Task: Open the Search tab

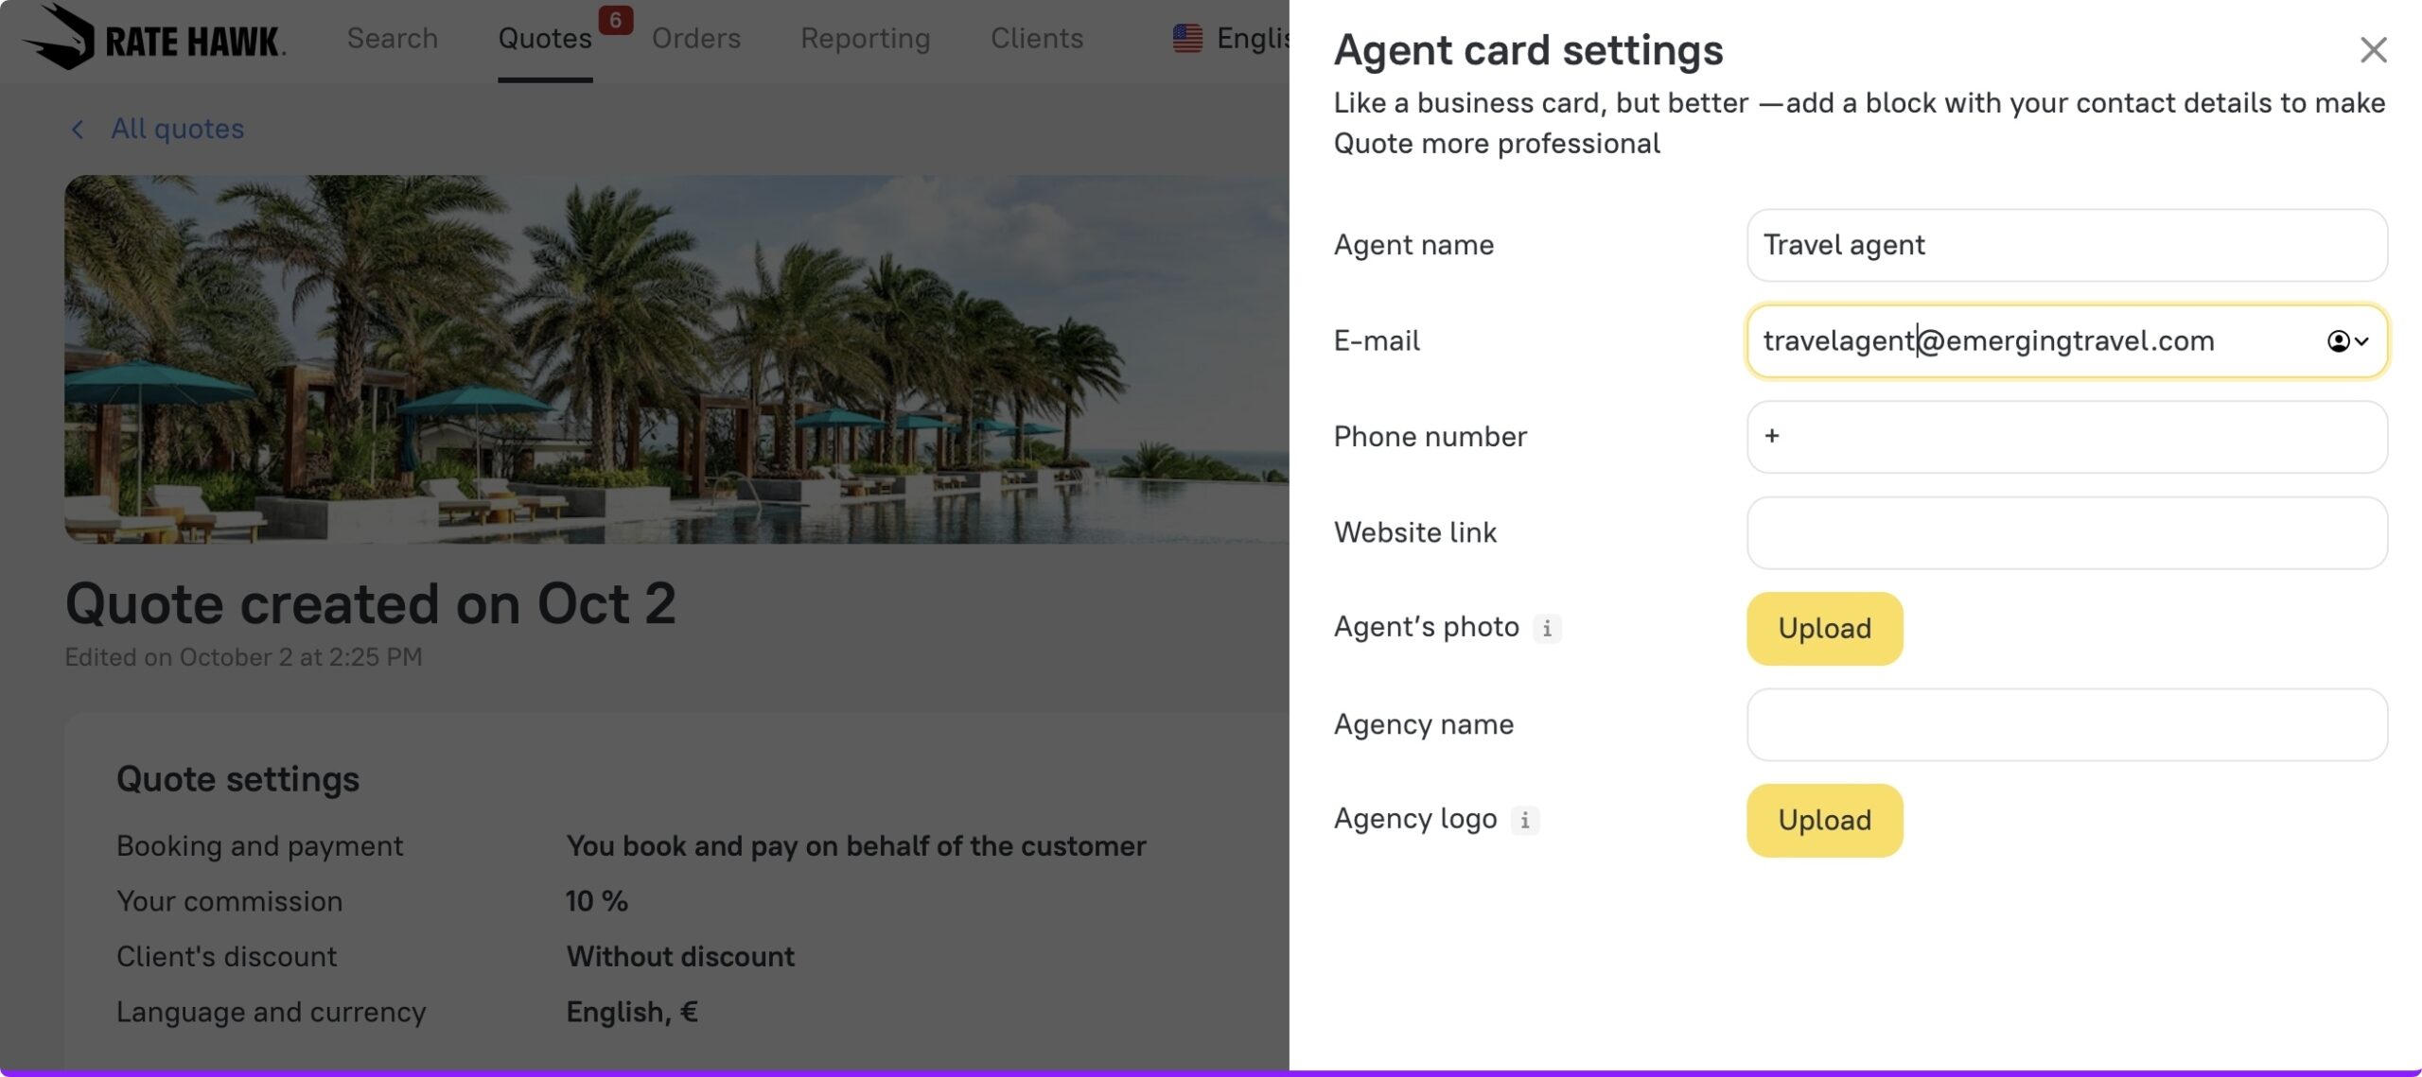Action: [392, 39]
